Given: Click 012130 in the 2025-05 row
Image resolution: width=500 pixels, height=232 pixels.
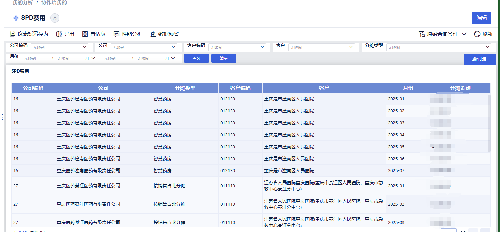Looking at the screenshot, I should coord(227,147).
